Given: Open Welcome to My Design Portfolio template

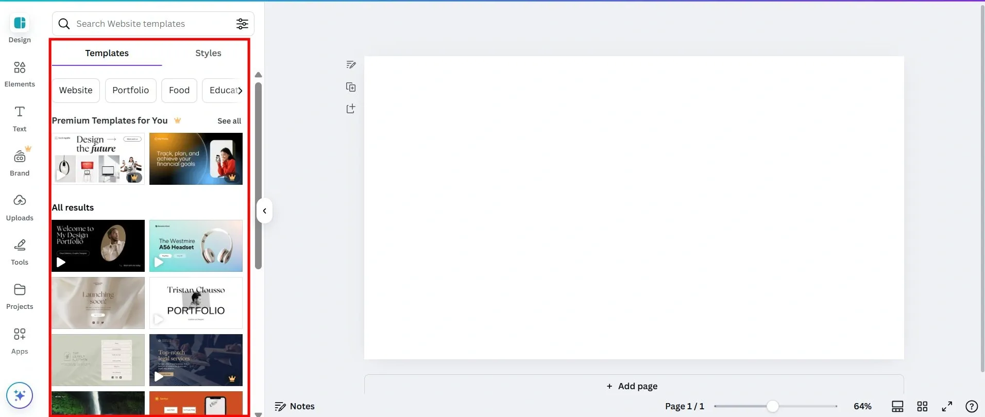Looking at the screenshot, I should tap(98, 246).
